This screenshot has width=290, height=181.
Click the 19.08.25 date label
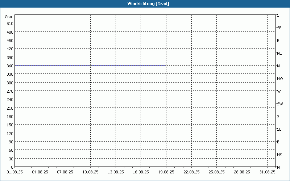(166, 172)
